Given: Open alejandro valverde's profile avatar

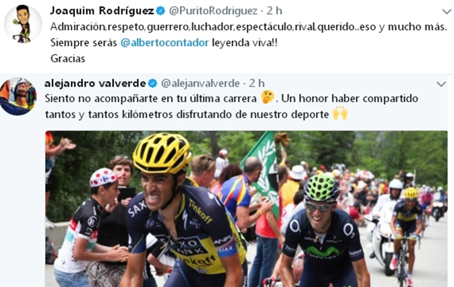Looking at the screenshot, I should pyautogui.click(x=18, y=96).
